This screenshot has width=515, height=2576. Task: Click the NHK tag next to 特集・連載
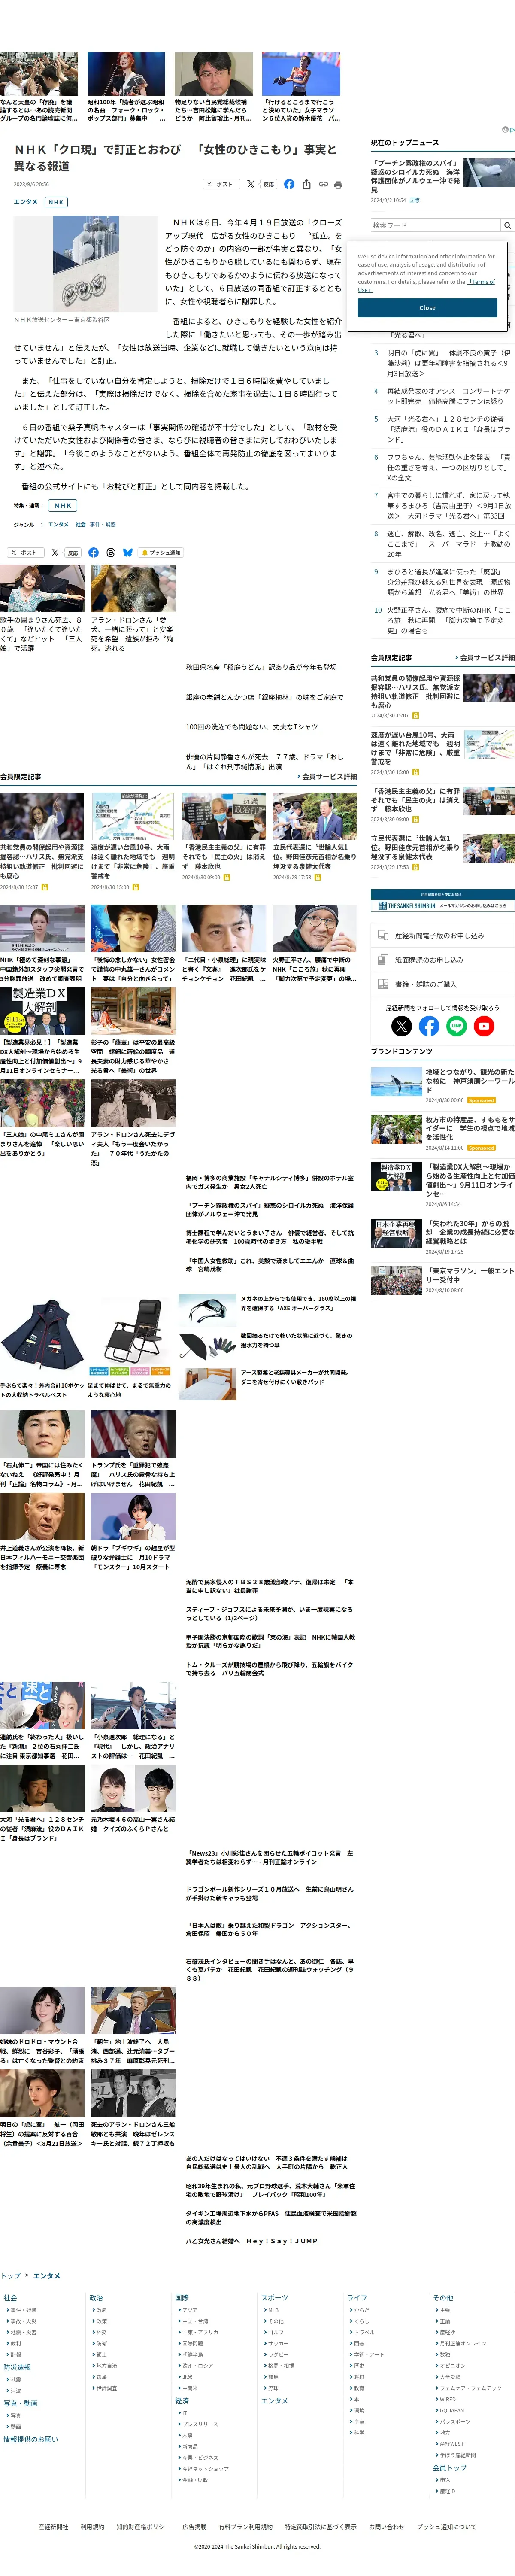(63, 505)
